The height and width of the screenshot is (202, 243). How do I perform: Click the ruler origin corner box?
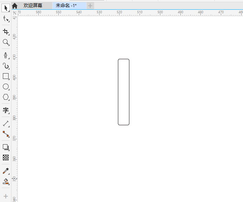[14, 13]
